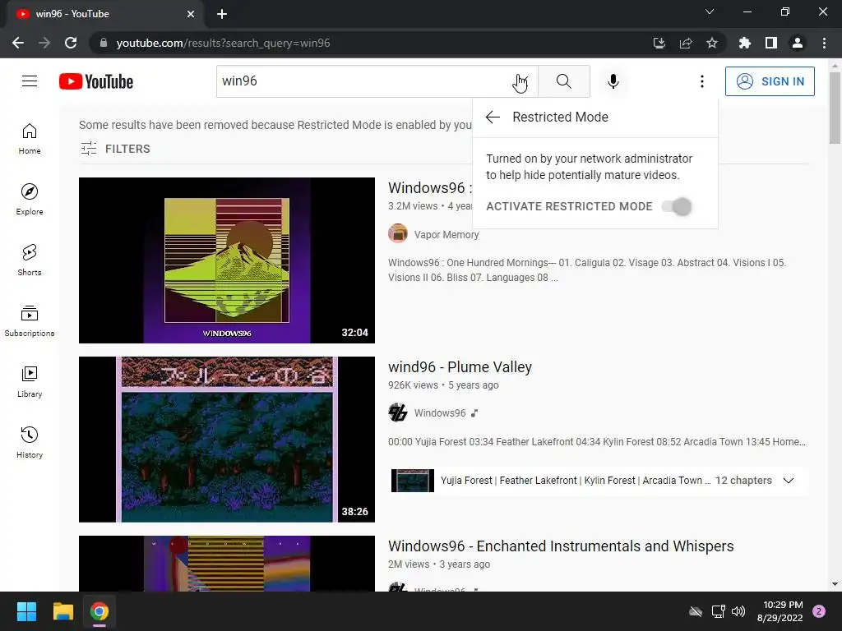This screenshot has height=631, width=842.
Task: Click Windows96 channel avatar under Plume Valley
Action: pyautogui.click(x=398, y=412)
